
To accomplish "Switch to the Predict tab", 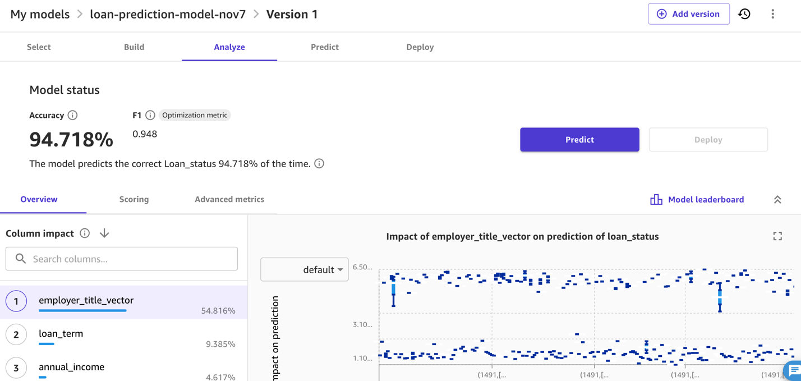I will 325,47.
